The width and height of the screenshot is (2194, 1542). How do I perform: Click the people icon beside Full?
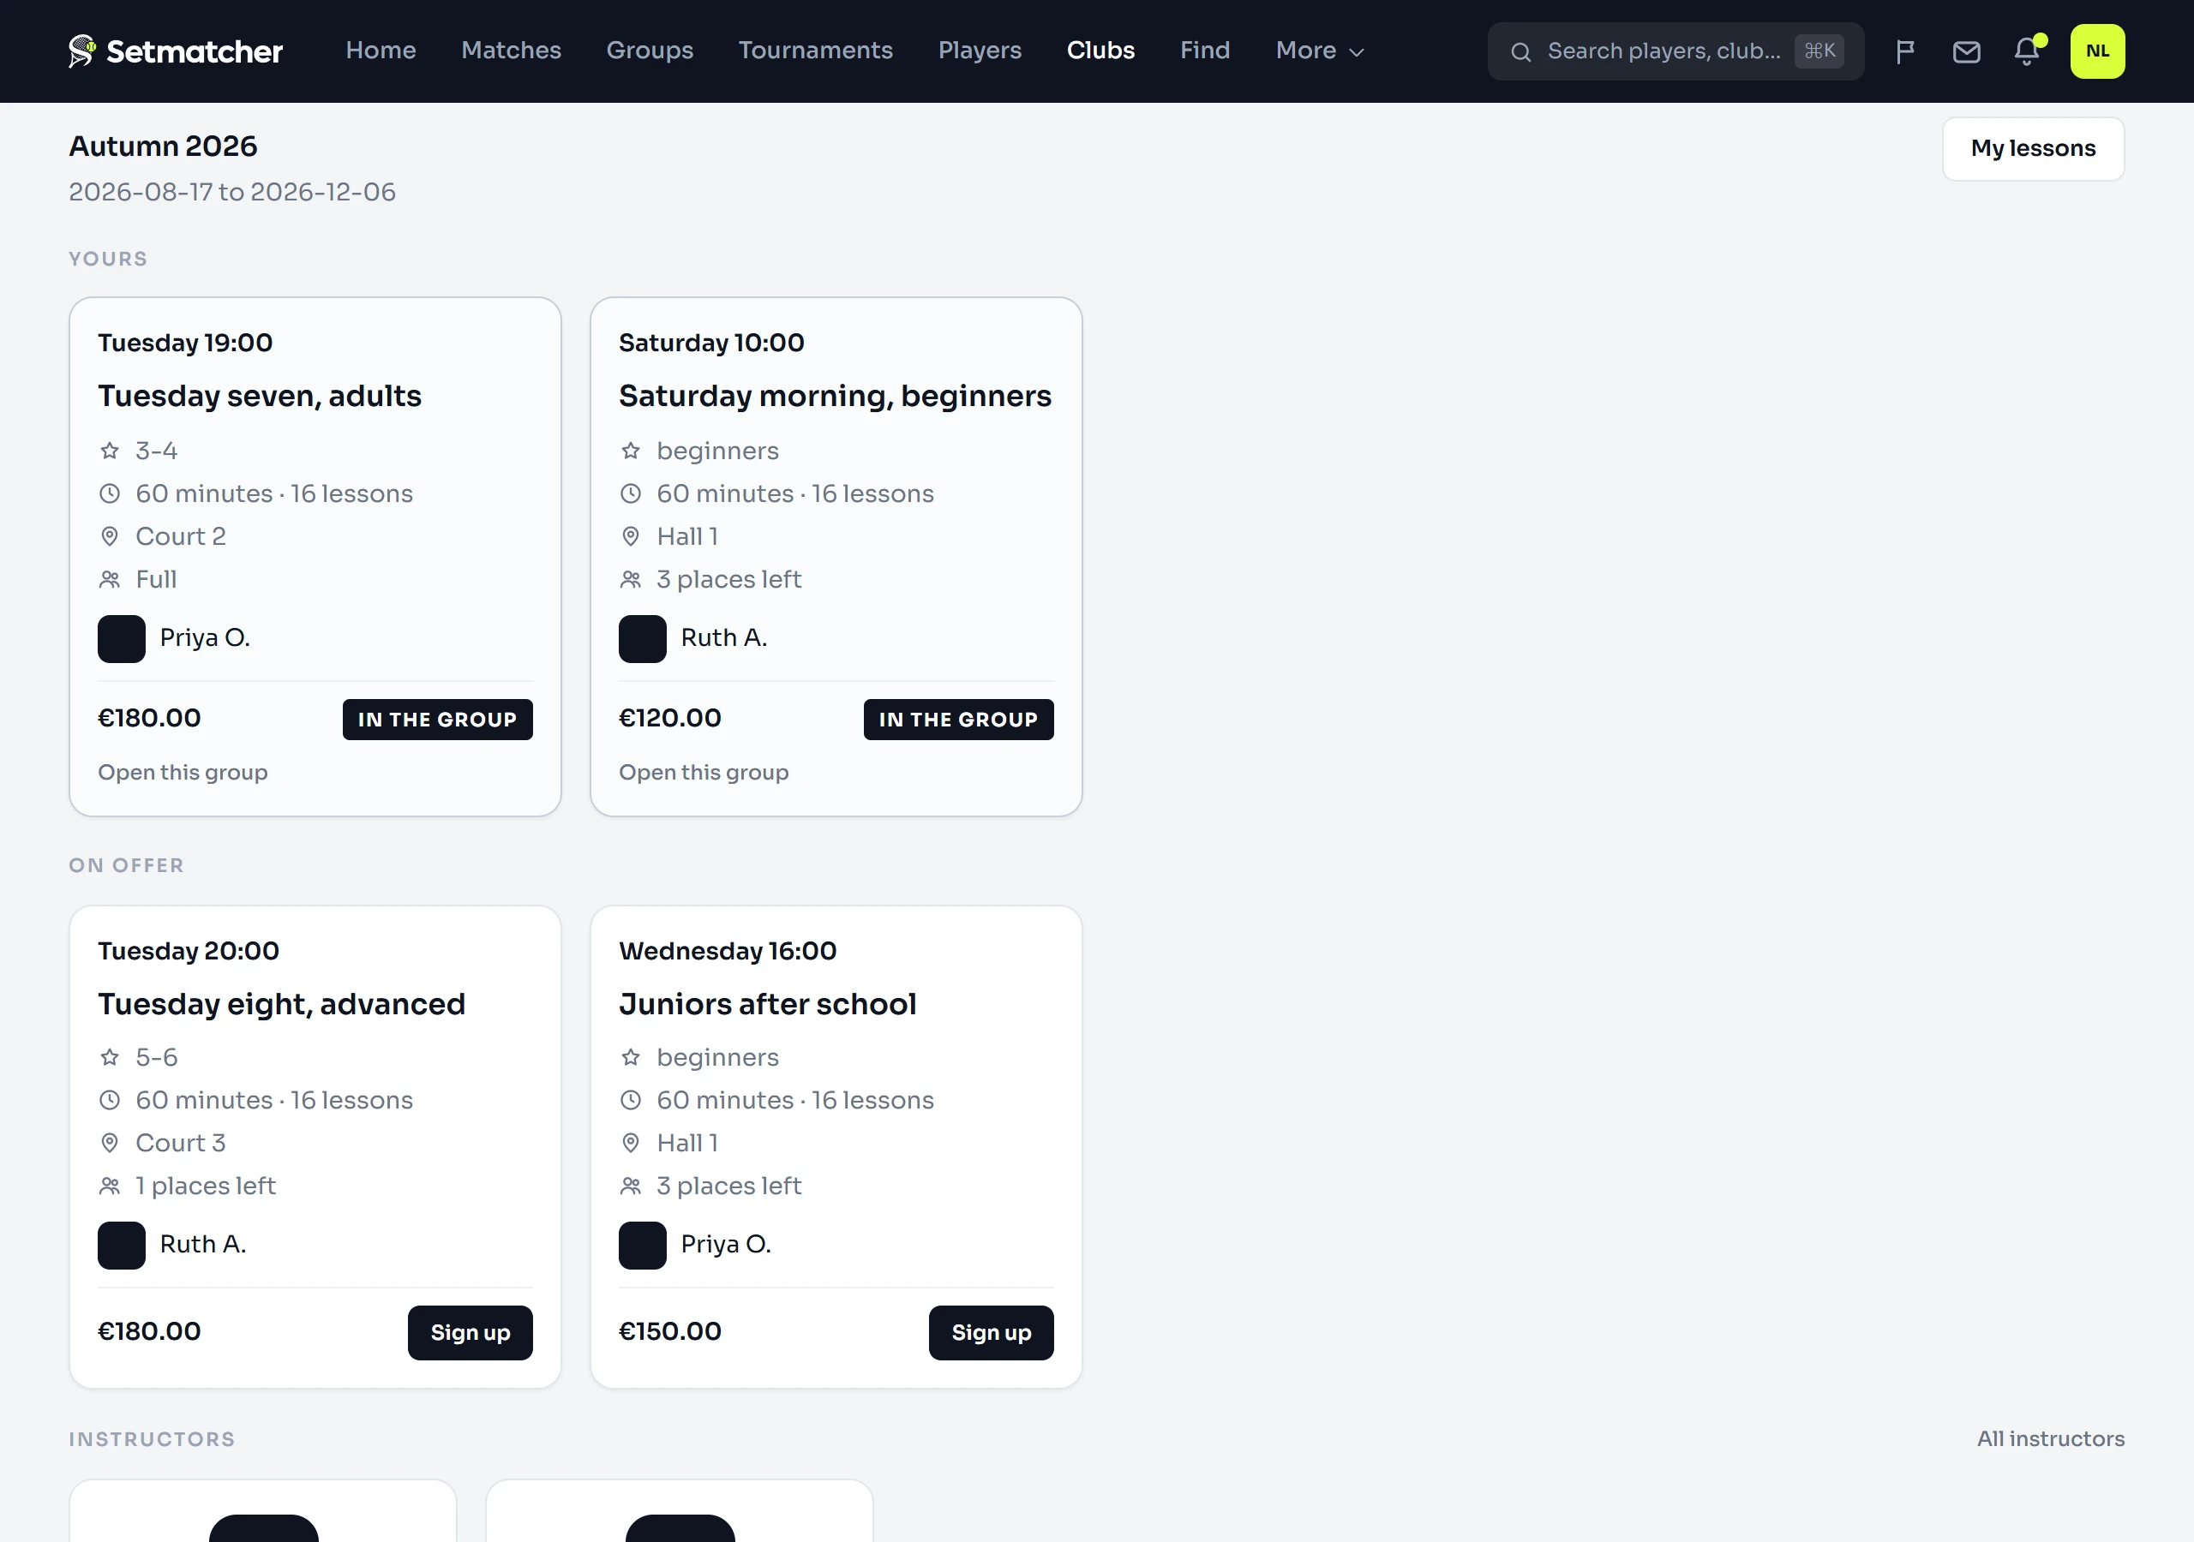[x=110, y=580]
